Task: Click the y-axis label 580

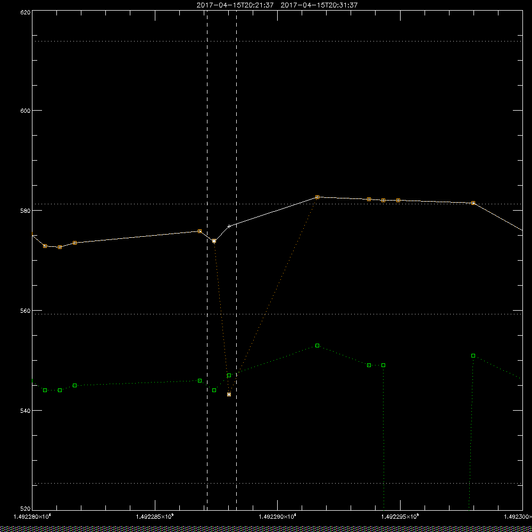Action: click(x=26, y=210)
